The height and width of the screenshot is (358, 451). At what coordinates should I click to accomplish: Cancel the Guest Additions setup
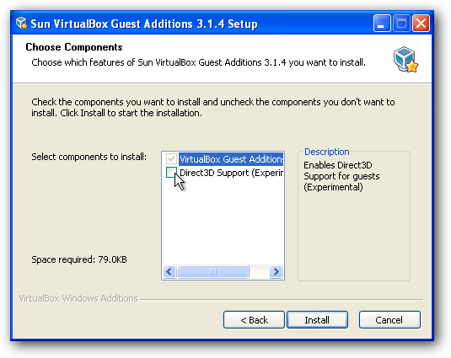coord(389,320)
